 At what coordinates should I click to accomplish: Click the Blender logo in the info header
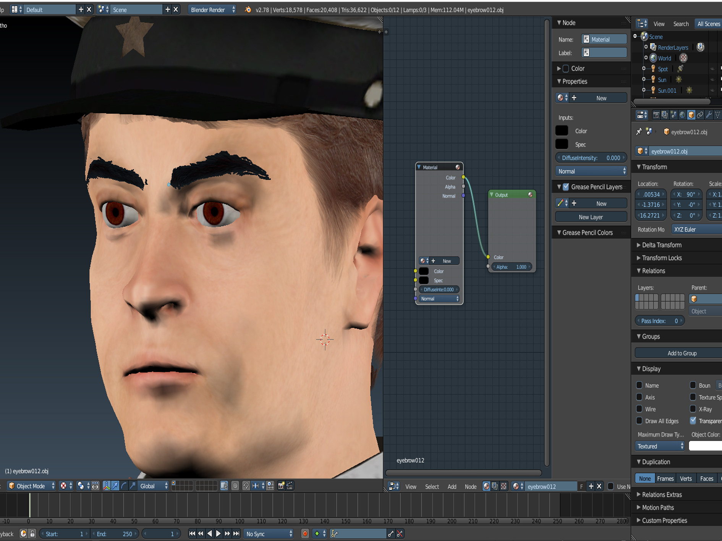pyautogui.click(x=248, y=10)
